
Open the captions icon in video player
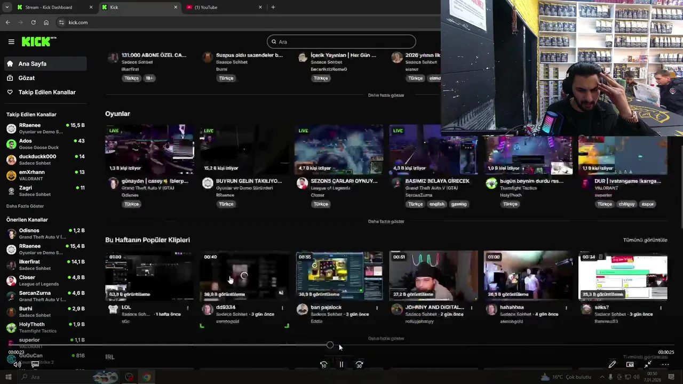(35, 365)
